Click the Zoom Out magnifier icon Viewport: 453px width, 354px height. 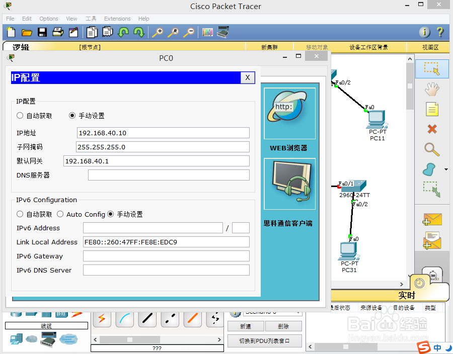coord(189,32)
